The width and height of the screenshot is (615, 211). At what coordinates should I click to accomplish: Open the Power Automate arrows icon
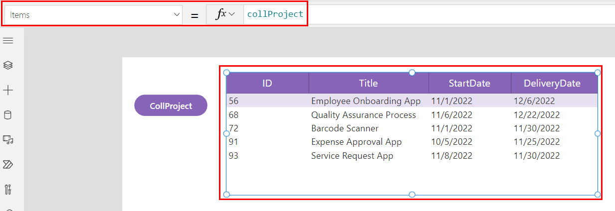tap(8, 165)
